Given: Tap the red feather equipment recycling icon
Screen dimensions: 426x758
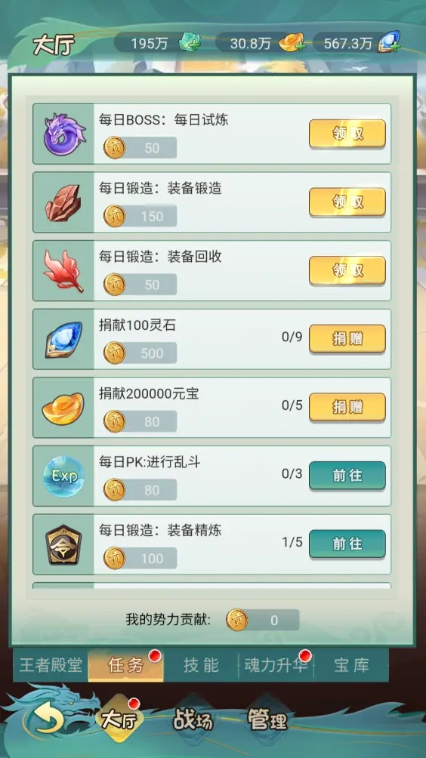Looking at the screenshot, I should (64, 271).
